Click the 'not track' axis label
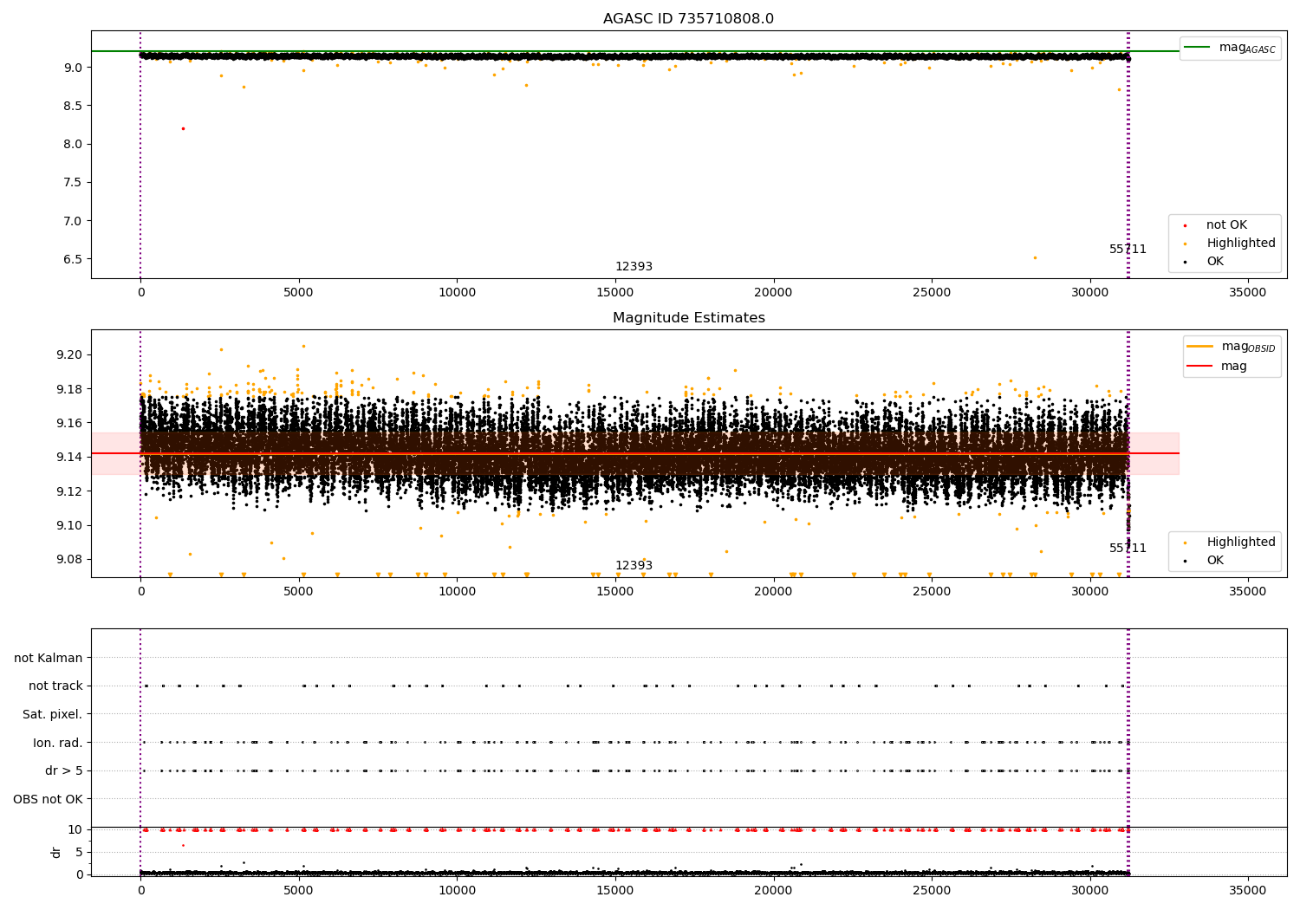1300x910 pixels. (55, 686)
